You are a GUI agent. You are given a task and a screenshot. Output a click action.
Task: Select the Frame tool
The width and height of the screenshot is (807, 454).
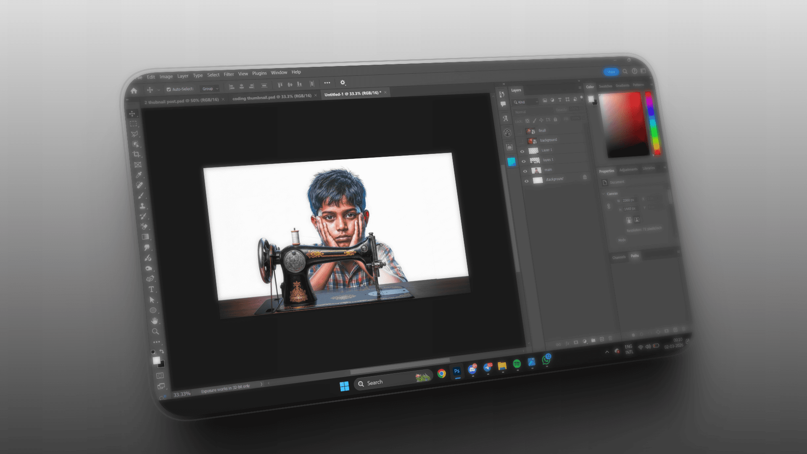pos(138,165)
